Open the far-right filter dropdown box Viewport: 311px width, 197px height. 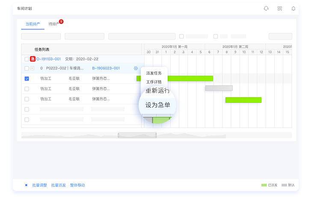[280, 36]
